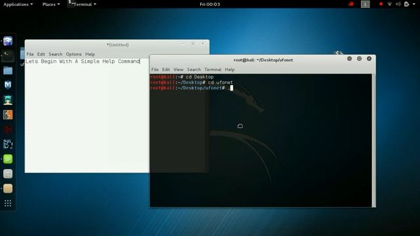420x236 pixels.
Task: Open the battery power icon
Action: pyautogui.click(x=406, y=4)
